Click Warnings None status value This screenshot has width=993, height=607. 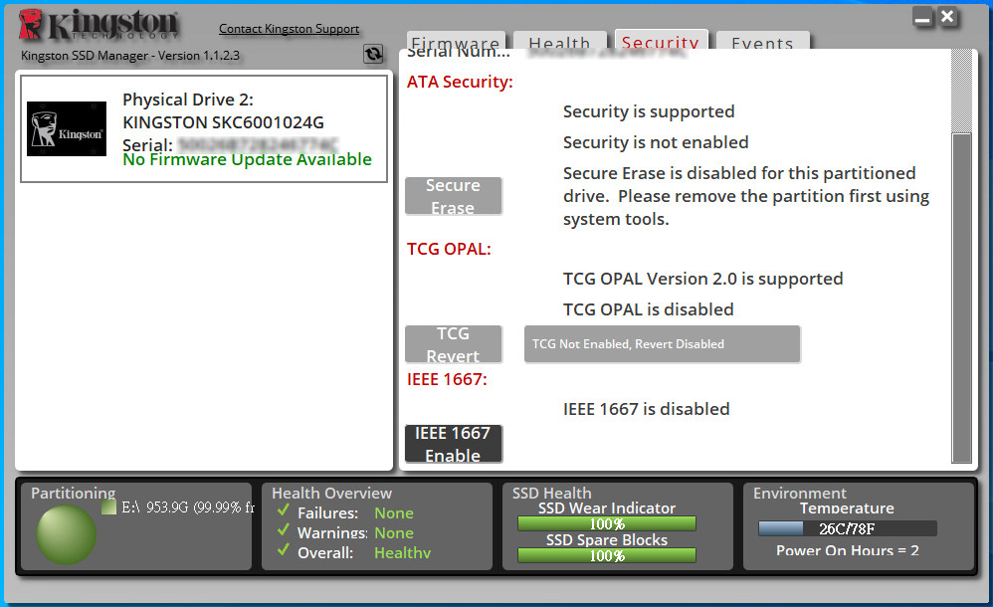393,533
